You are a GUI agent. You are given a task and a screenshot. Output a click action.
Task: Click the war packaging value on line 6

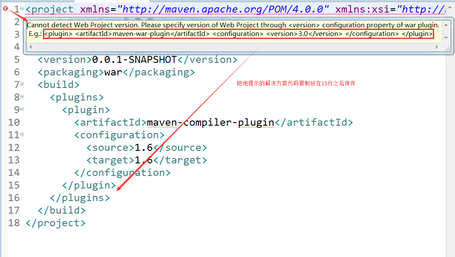coord(112,72)
